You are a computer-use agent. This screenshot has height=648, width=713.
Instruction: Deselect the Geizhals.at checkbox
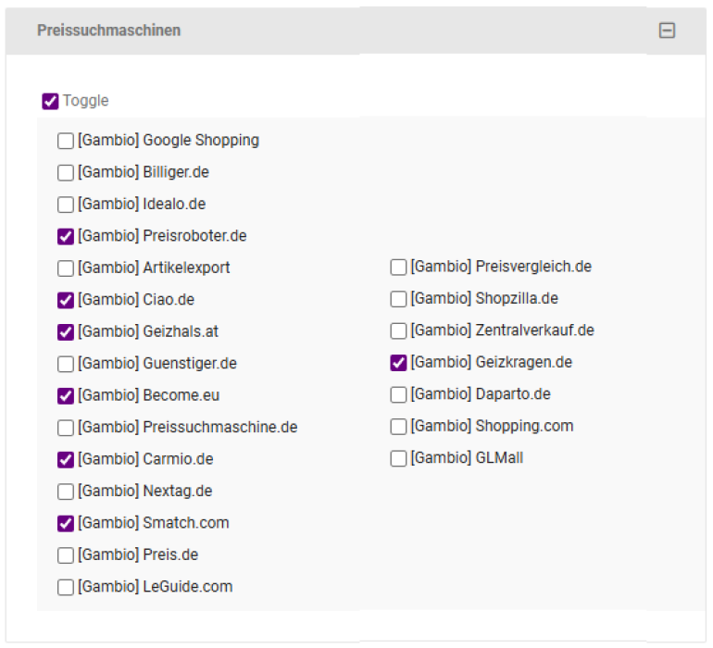pos(66,331)
